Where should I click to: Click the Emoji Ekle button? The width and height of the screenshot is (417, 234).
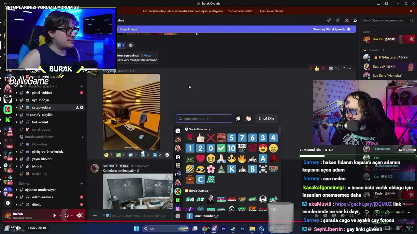(266, 119)
